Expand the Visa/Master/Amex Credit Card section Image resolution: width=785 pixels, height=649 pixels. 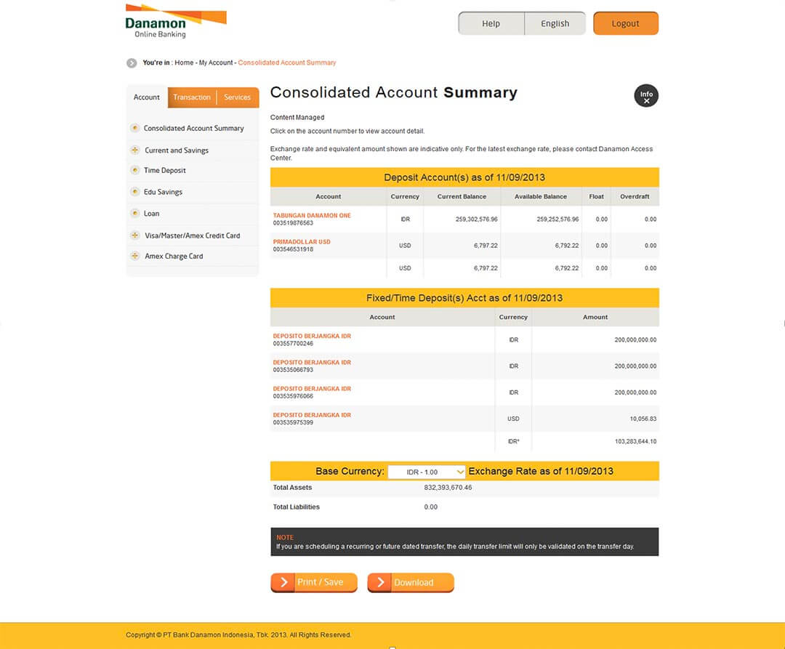tap(135, 235)
